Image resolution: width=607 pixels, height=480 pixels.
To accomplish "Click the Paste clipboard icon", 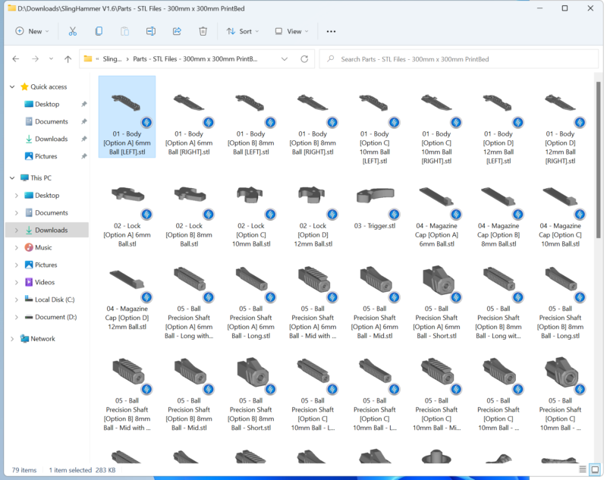I will tap(124, 31).
